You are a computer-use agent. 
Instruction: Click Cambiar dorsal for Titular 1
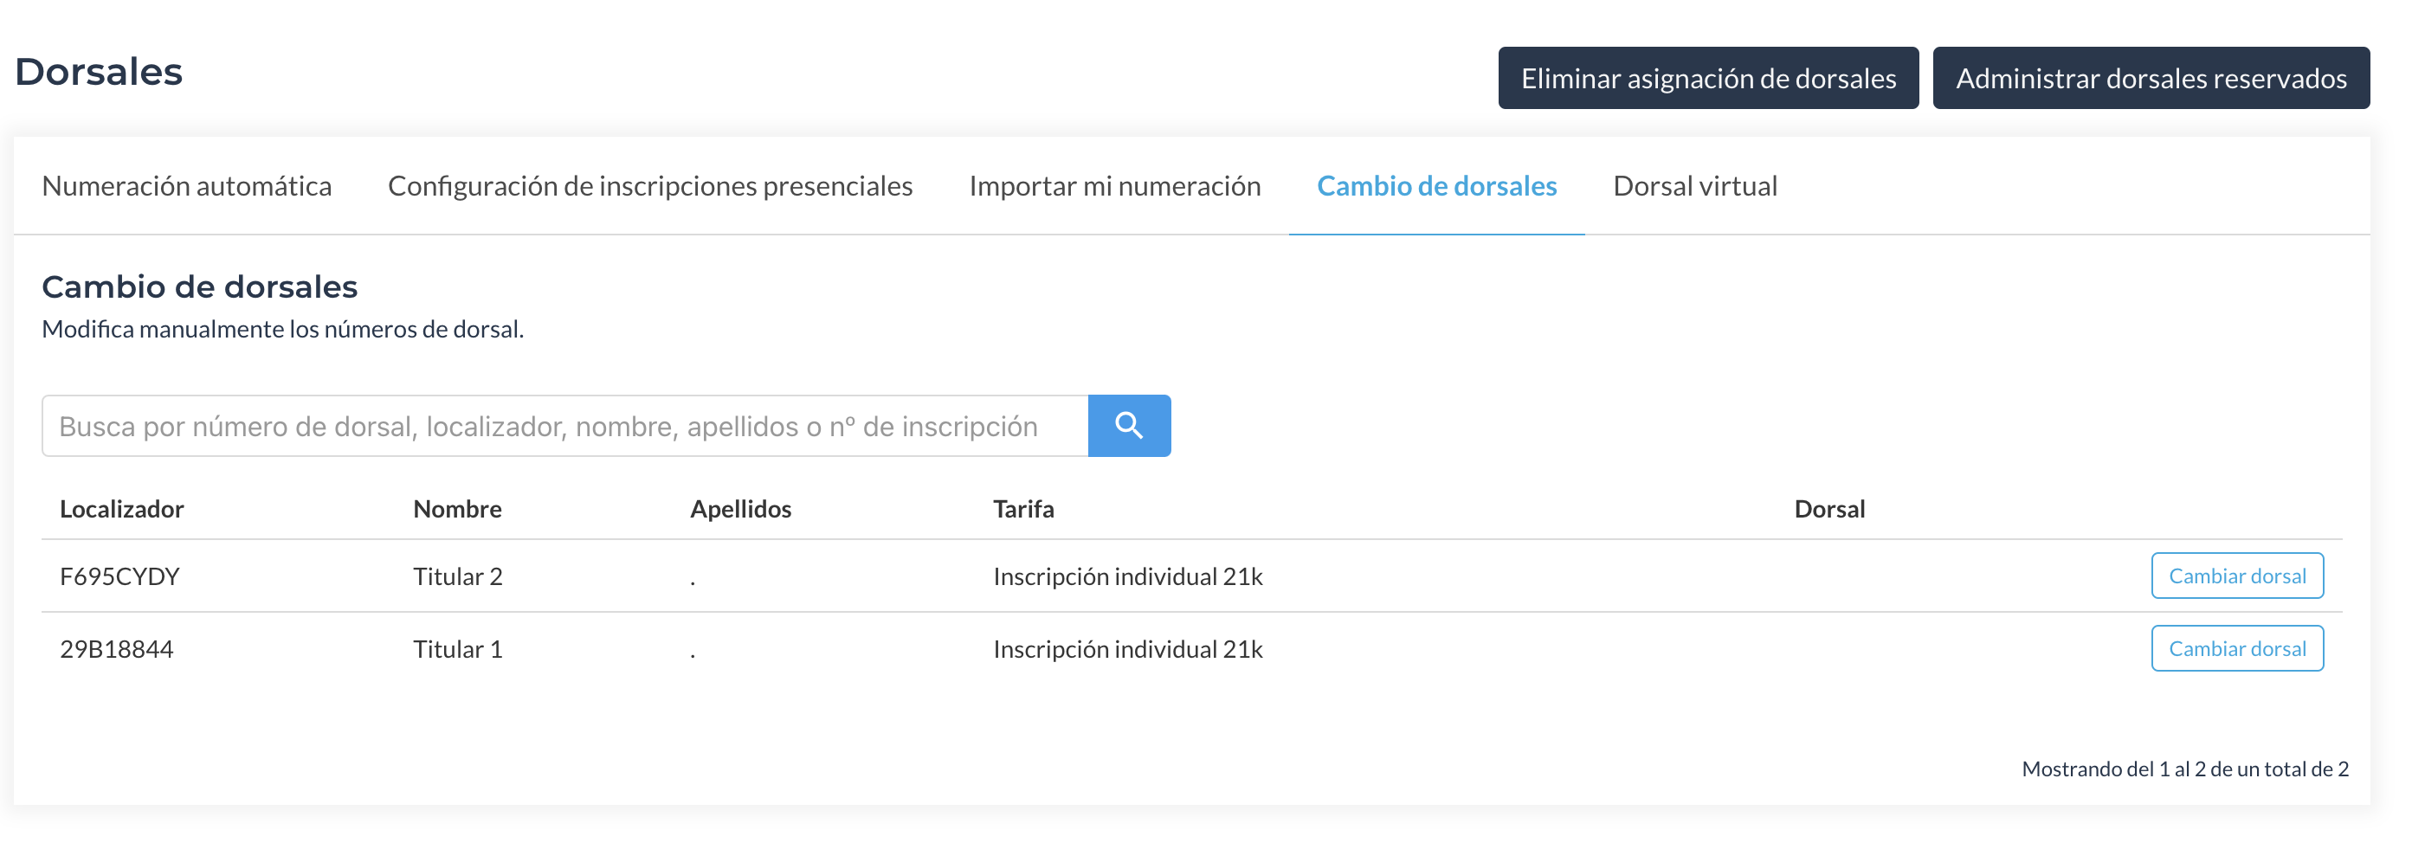pyautogui.click(x=2237, y=650)
